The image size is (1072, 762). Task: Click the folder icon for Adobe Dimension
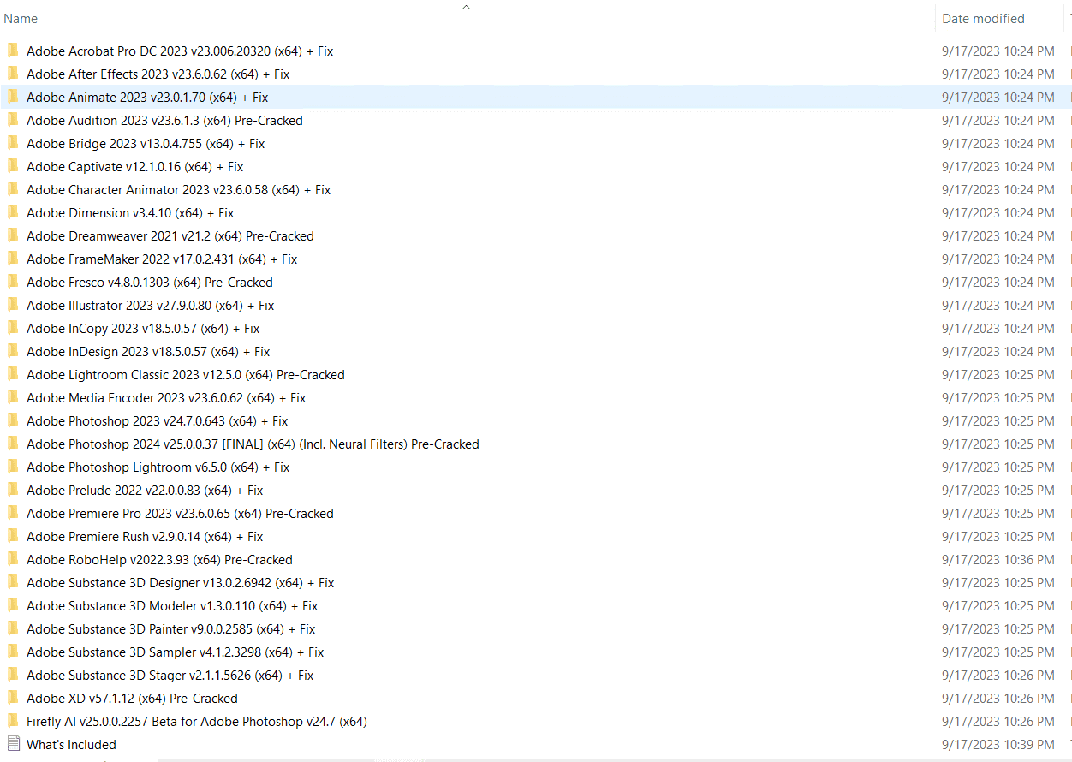click(x=13, y=212)
